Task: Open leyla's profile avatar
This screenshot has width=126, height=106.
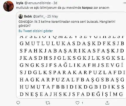Action: [8, 6]
